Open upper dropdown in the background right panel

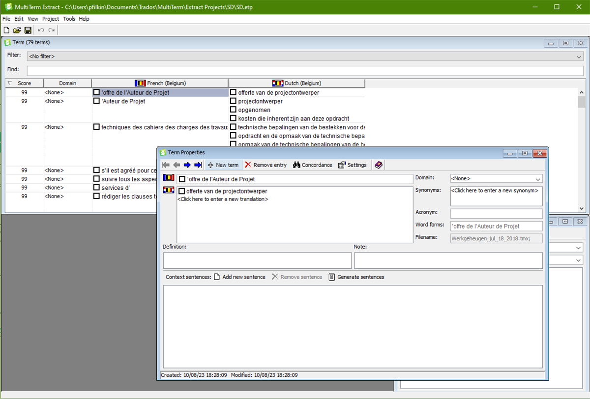(579, 248)
